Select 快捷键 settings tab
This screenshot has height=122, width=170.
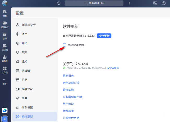click(x=26, y=71)
